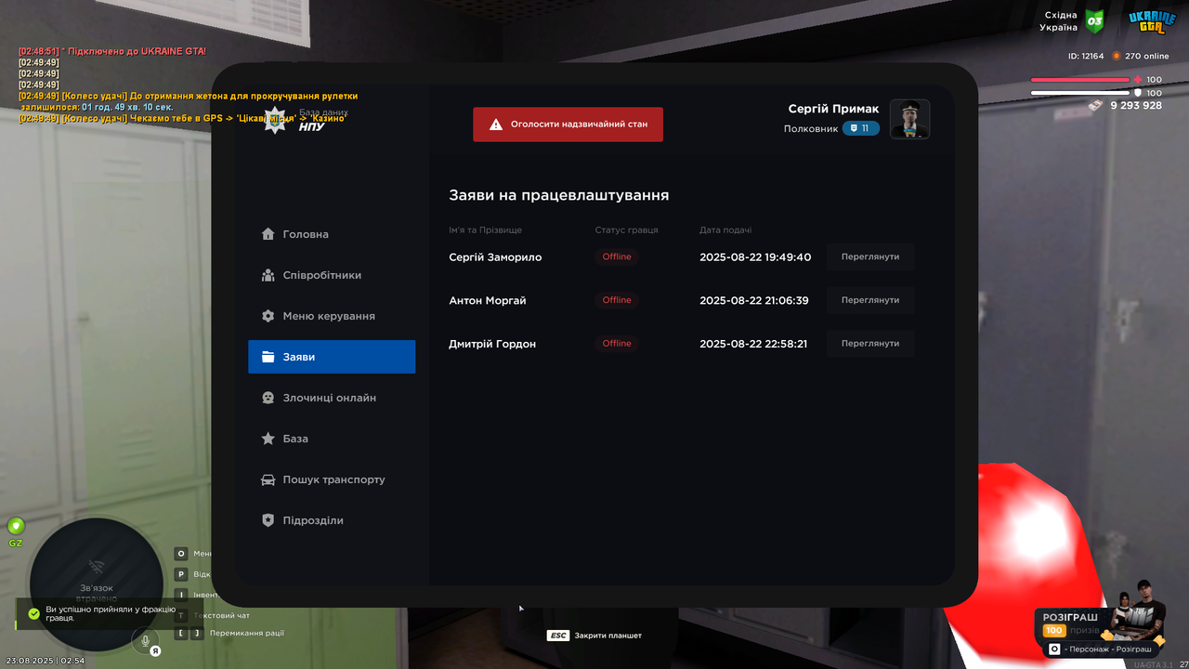Click date 2025-08-22 19:49:40
The width and height of the screenshot is (1189, 669).
click(x=755, y=257)
